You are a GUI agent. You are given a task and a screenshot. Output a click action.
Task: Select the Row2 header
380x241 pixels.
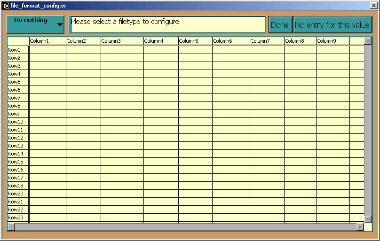pyautogui.click(x=18, y=58)
